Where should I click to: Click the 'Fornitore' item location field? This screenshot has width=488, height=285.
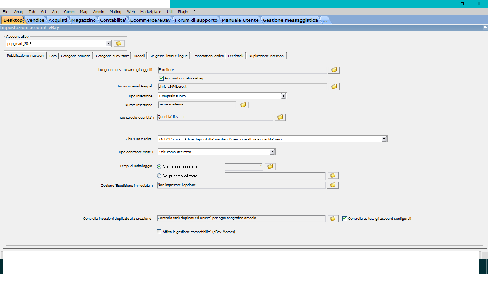click(242, 70)
